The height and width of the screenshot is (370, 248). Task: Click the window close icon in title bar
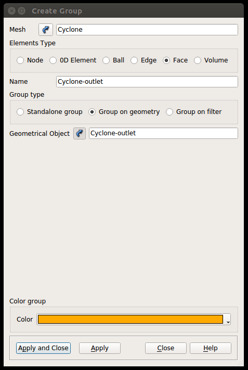pyautogui.click(x=11, y=11)
